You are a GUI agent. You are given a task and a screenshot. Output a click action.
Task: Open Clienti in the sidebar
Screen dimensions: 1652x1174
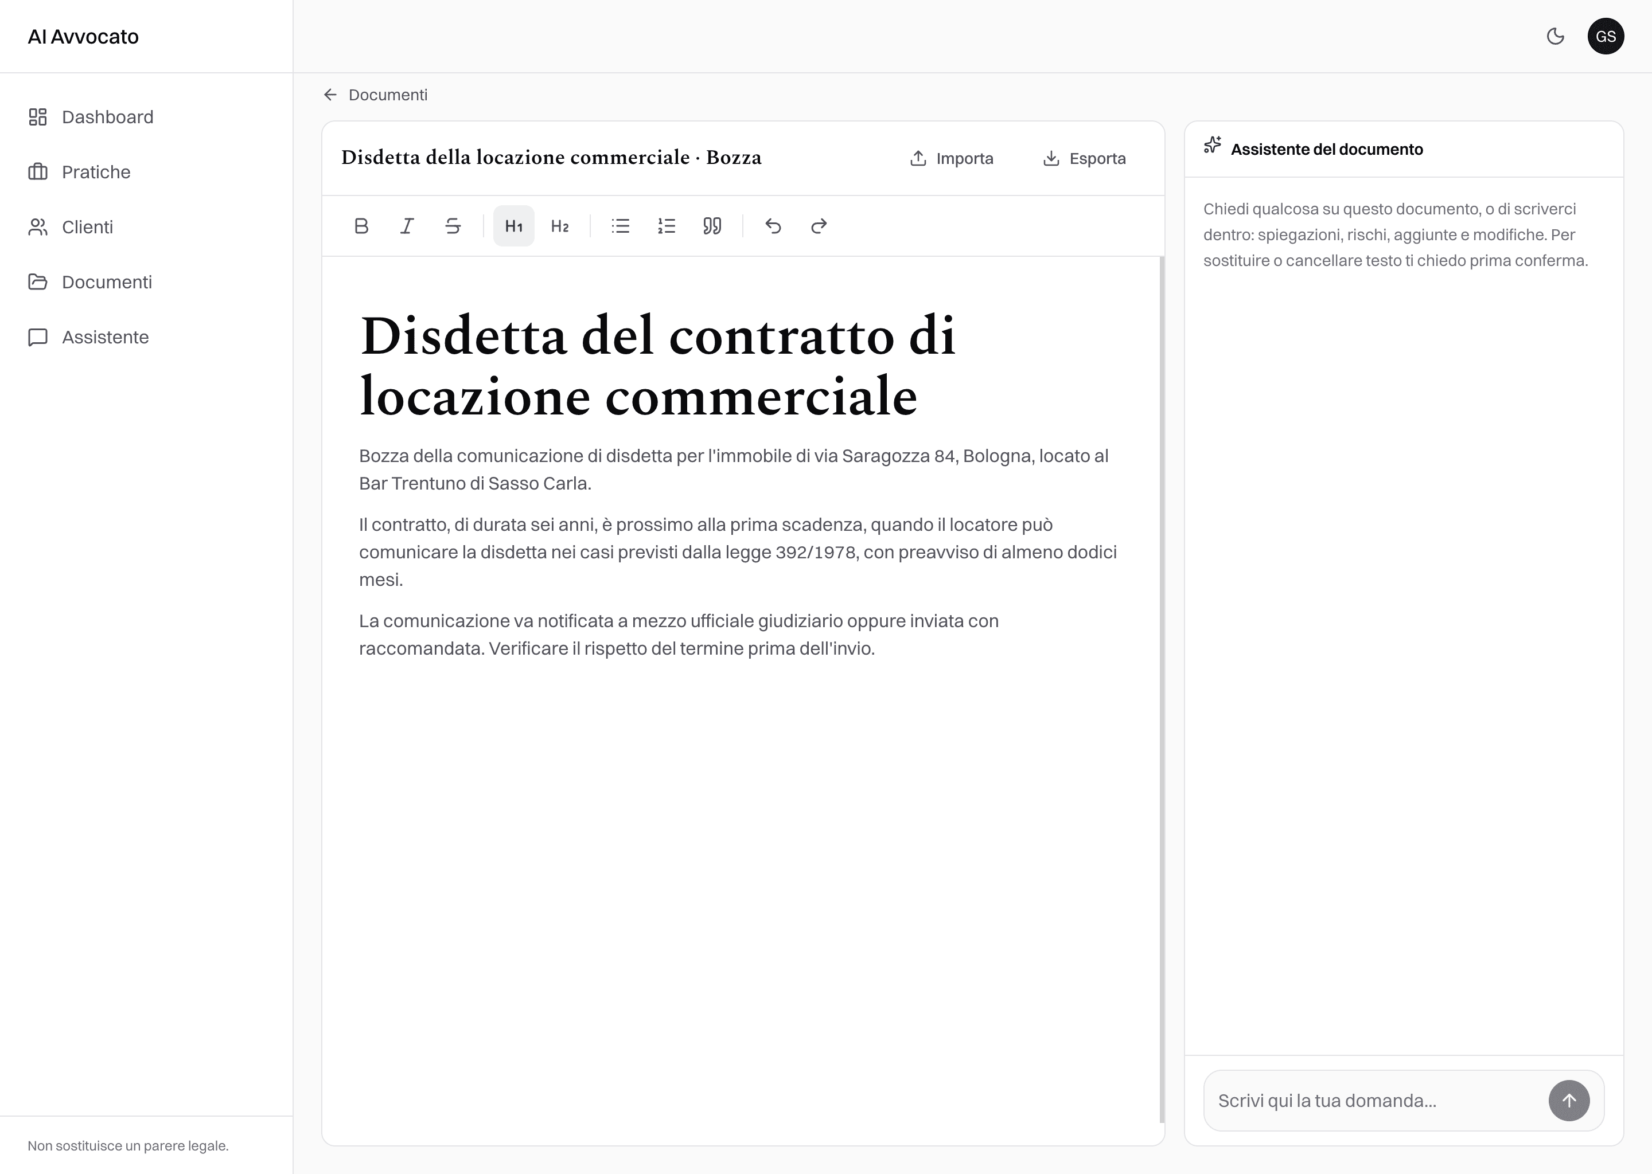pyautogui.click(x=146, y=227)
